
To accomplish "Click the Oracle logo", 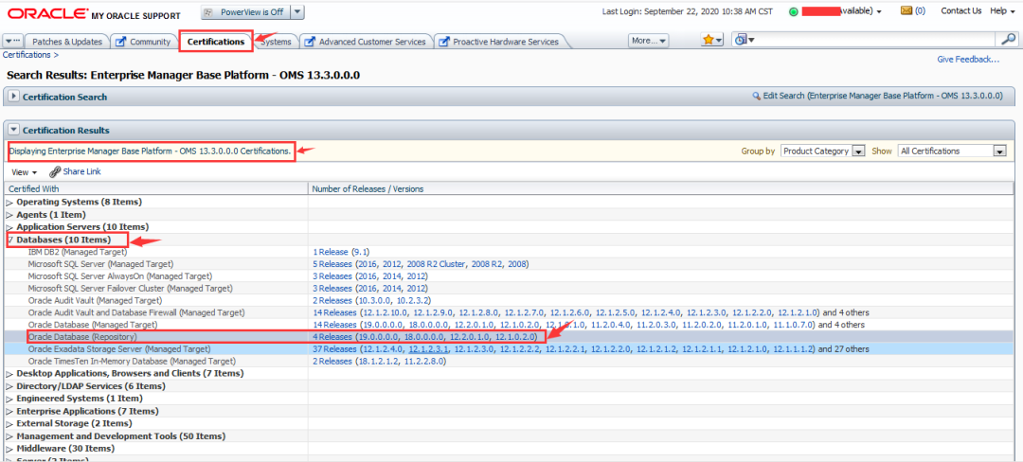I will click(49, 13).
